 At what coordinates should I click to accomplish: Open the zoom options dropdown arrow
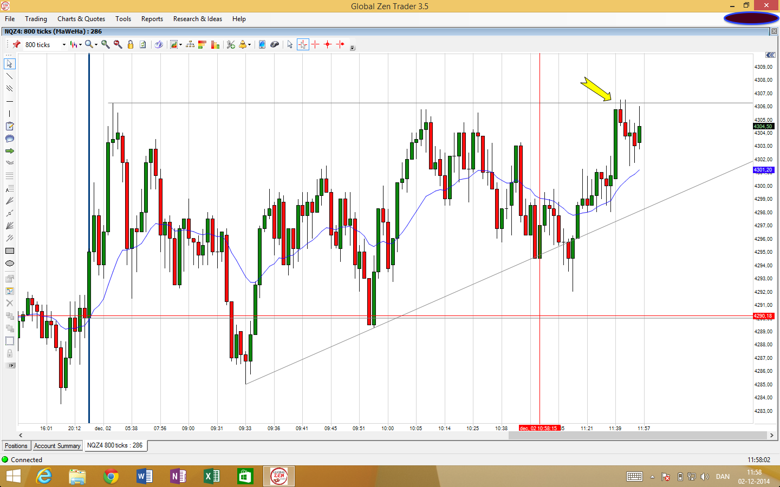tap(96, 45)
